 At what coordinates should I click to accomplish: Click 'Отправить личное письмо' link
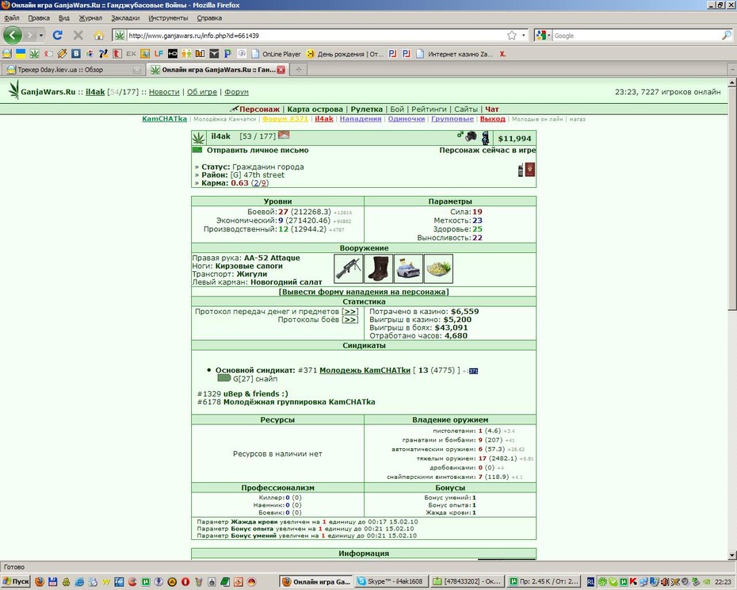coord(258,150)
